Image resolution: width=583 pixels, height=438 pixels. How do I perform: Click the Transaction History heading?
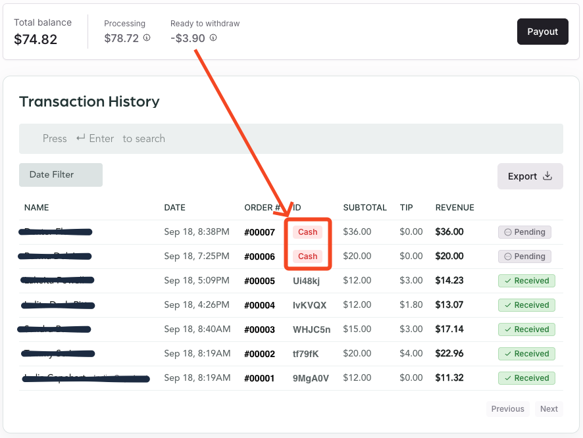click(x=89, y=101)
